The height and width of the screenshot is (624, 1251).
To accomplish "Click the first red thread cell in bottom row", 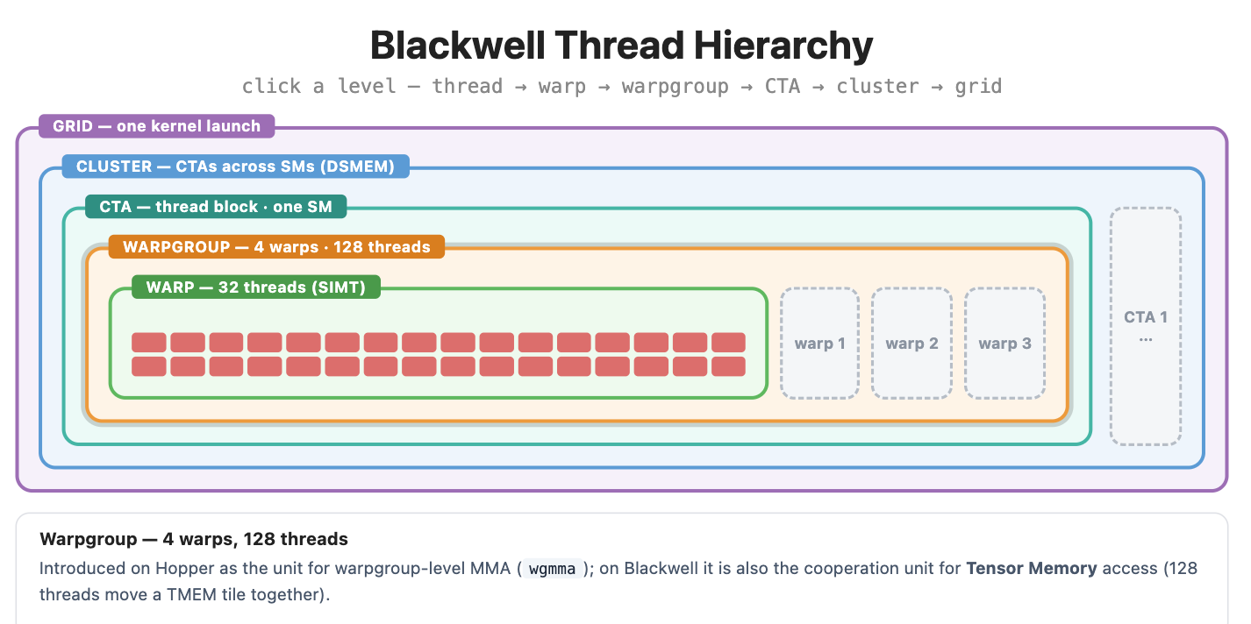I will point(149,366).
